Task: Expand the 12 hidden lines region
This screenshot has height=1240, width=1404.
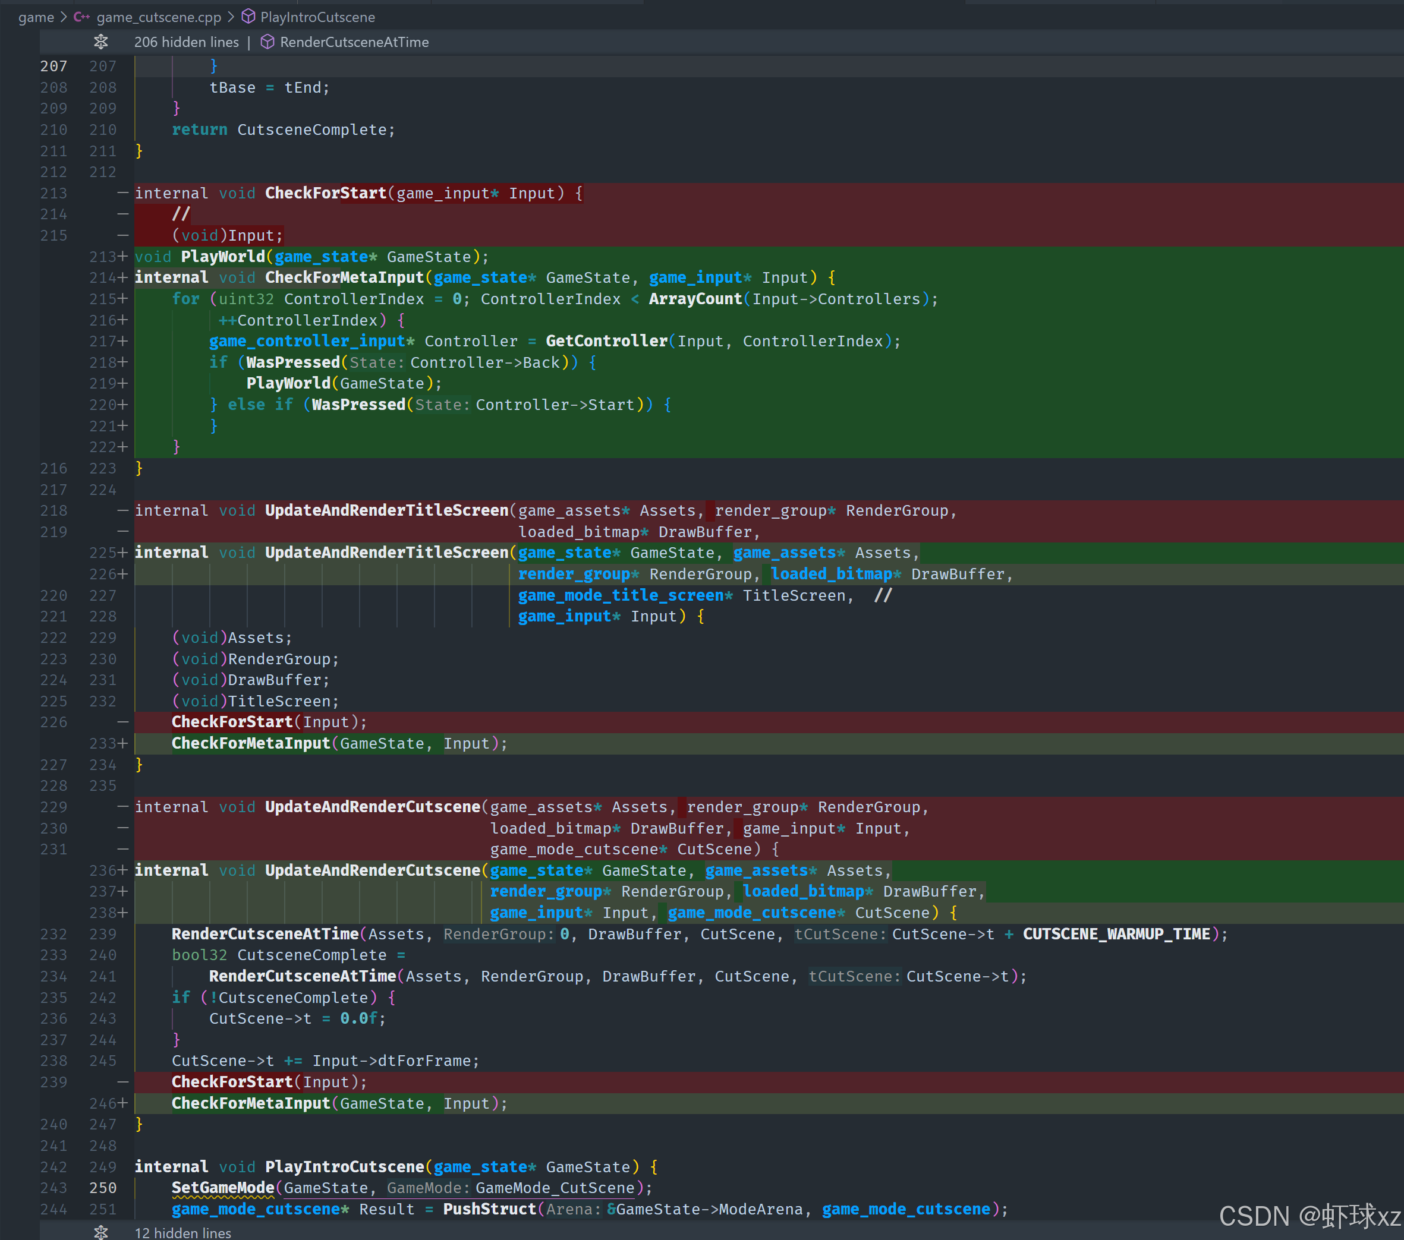Action: coord(182,1232)
